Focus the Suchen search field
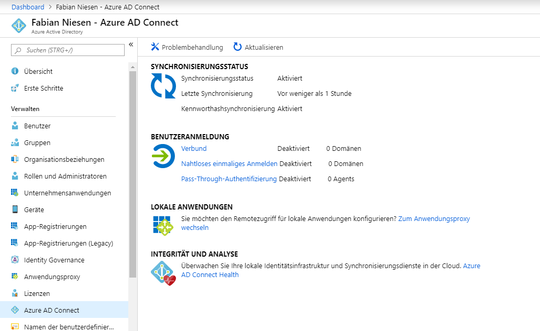Screen dimensions: 540x331 tap(68, 50)
